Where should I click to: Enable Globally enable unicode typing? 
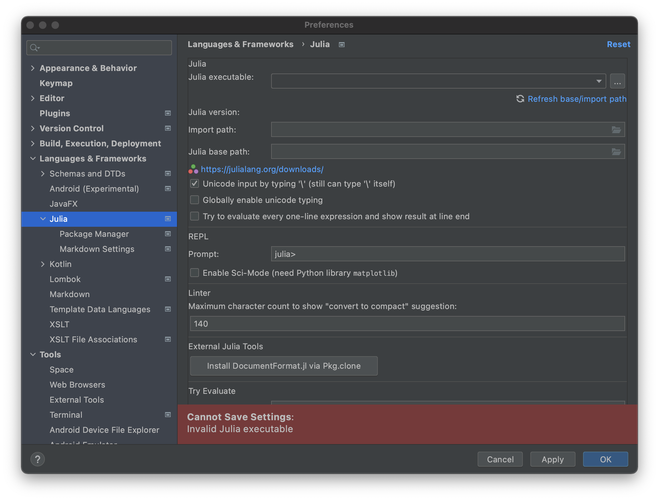(x=194, y=200)
